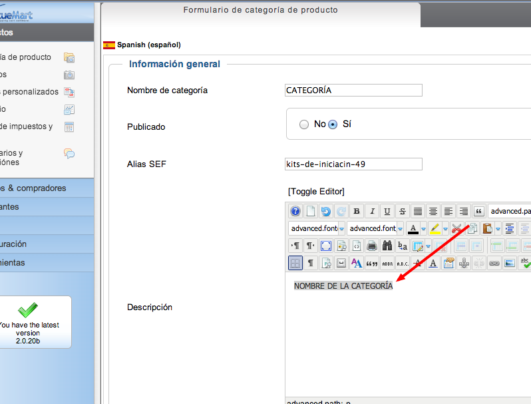Click the indent icon
The width and height of the screenshot is (531, 404).
click(x=510, y=228)
